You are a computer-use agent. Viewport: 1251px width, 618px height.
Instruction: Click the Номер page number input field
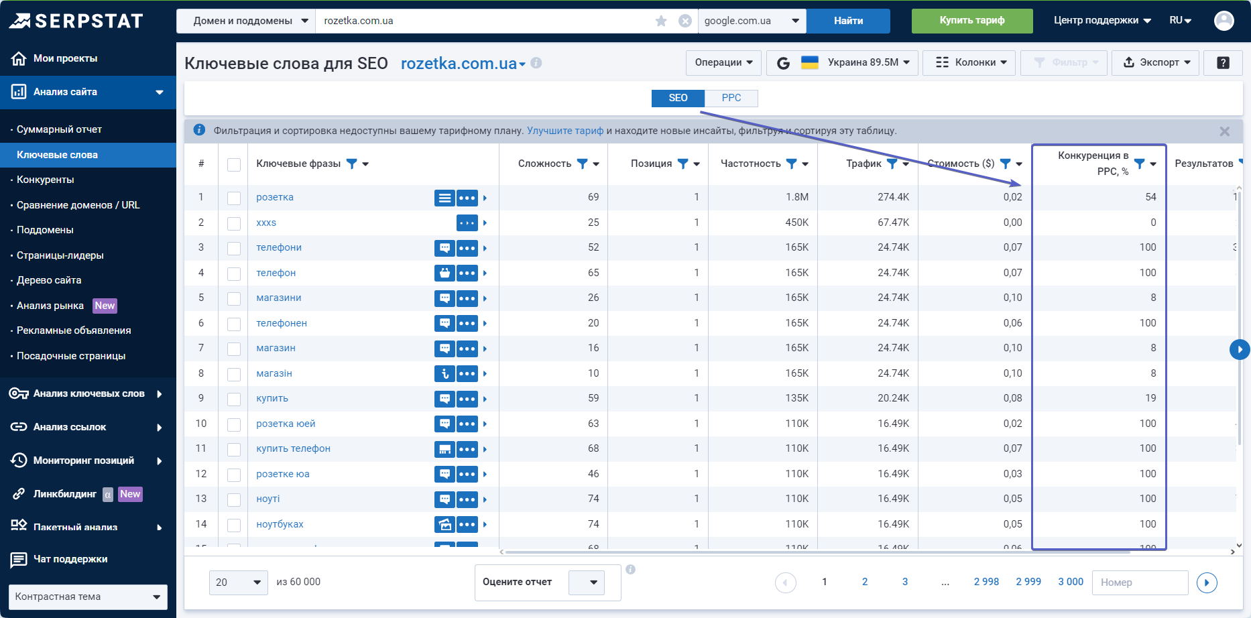1140,582
